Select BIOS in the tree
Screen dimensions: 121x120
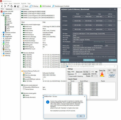click(x=7, y=29)
